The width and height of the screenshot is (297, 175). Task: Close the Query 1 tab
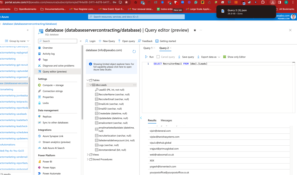(x=154, y=48)
